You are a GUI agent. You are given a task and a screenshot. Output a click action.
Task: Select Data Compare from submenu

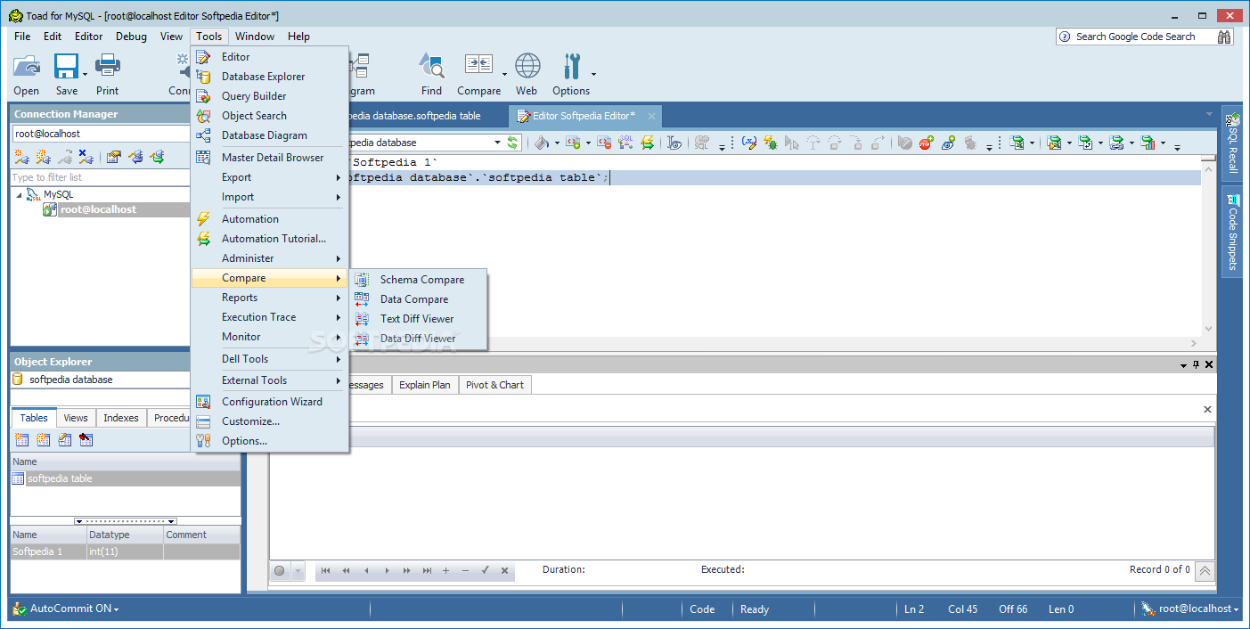tap(419, 299)
